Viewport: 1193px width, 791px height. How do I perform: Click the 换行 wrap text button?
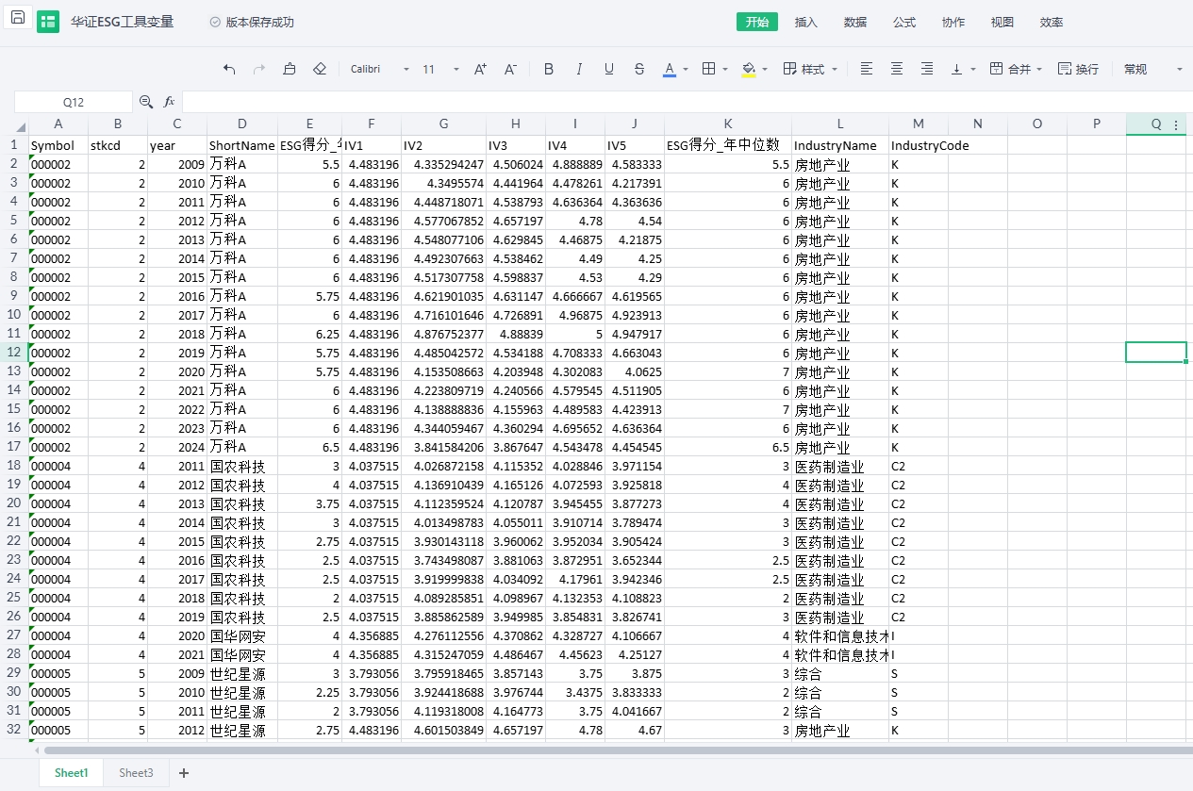coord(1078,69)
